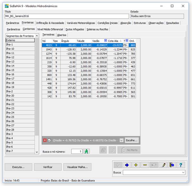Click the Ângulo column header
This screenshot has width=192, height=186.
(x=68, y=41)
